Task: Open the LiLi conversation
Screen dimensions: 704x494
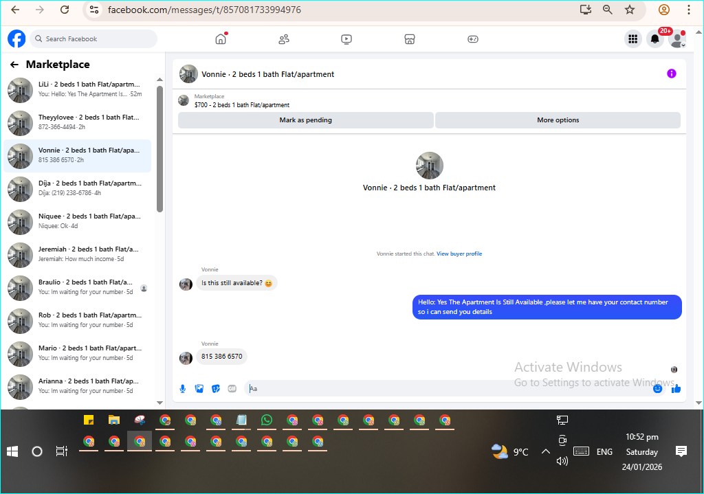Action: pyautogui.click(x=78, y=90)
